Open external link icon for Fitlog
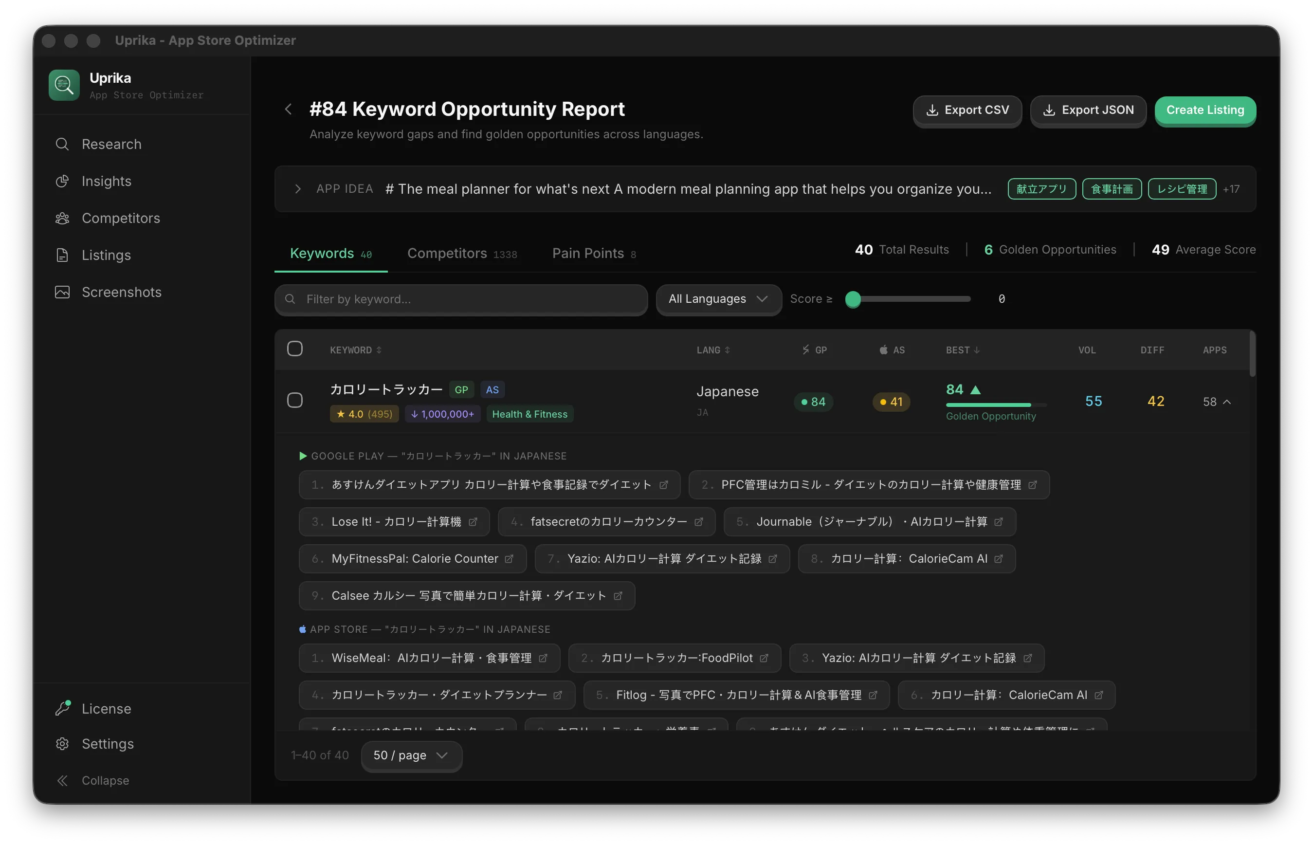This screenshot has width=1313, height=845. [x=873, y=695]
